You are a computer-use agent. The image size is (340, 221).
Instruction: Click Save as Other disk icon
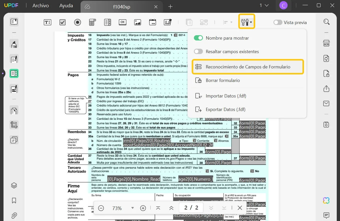pyautogui.click(x=326, y=125)
